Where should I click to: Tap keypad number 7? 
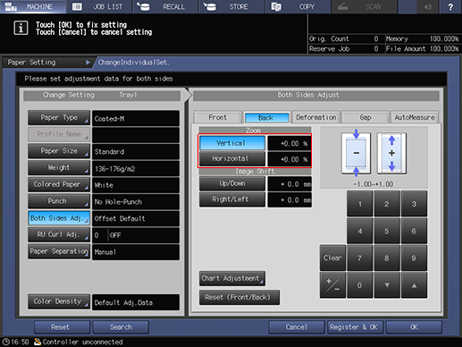tap(359, 258)
